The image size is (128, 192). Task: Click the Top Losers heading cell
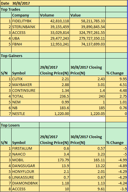pyautogui.click(x=20, y=125)
